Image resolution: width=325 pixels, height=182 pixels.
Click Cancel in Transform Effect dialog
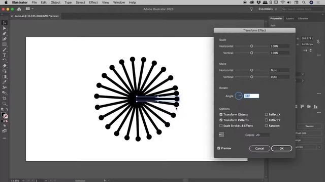(x=259, y=148)
